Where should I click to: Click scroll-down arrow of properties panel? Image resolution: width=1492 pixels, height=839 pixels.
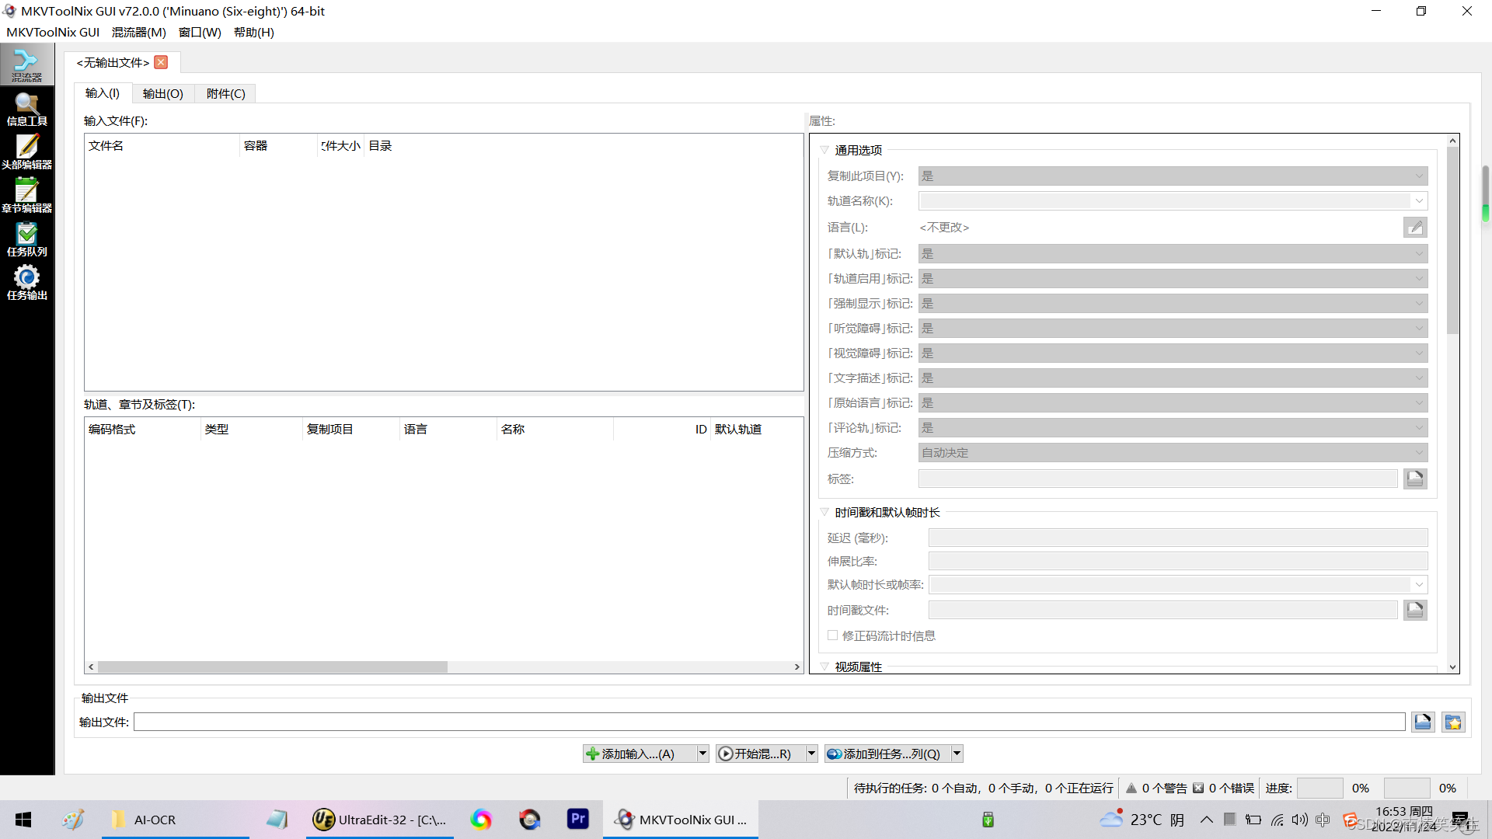1452,667
